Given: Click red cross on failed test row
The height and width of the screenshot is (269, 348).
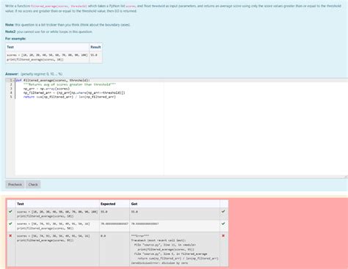Looking at the screenshot, I should [x=10, y=236].
